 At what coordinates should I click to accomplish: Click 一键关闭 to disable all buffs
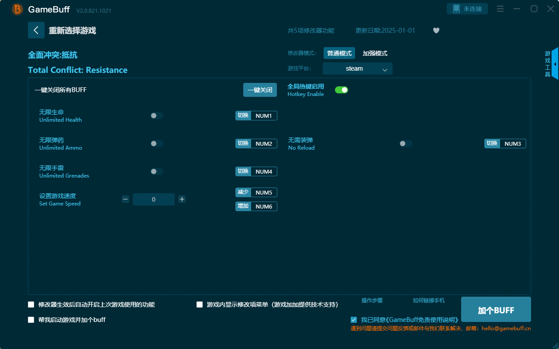coord(260,89)
